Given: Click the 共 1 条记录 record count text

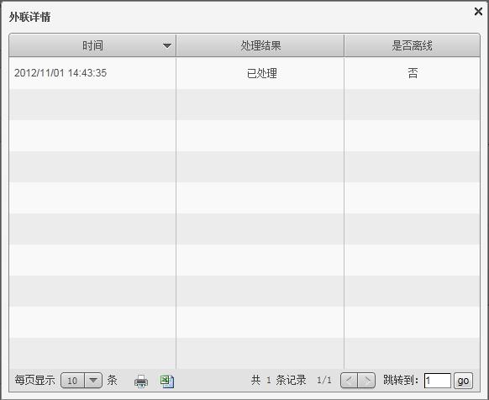Looking at the screenshot, I should tap(278, 380).
